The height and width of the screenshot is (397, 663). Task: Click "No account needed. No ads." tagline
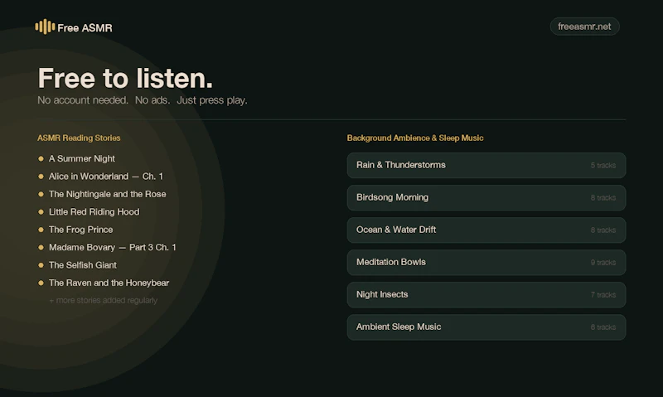(104, 100)
